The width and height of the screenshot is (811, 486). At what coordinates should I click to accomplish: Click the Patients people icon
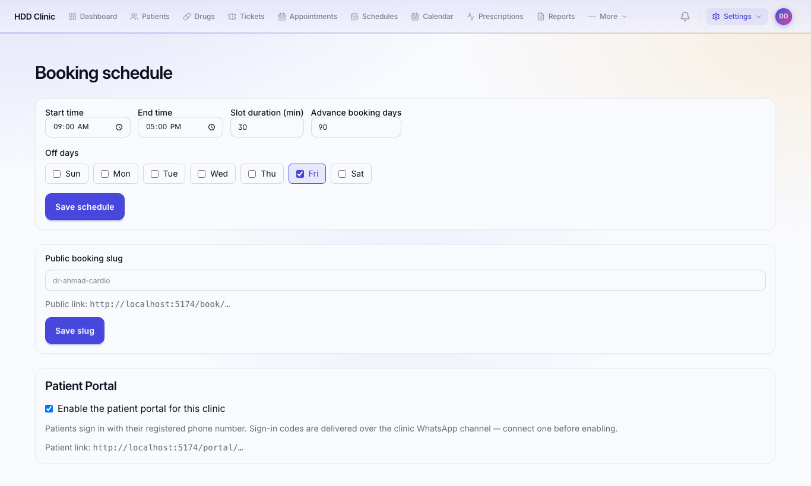(x=134, y=17)
